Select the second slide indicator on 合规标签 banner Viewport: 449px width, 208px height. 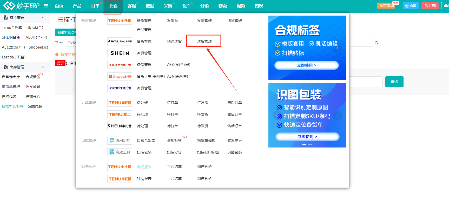pyautogui.click(x=310, y=77)
